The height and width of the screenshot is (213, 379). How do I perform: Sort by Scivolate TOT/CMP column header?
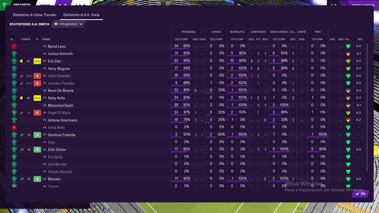237,39
